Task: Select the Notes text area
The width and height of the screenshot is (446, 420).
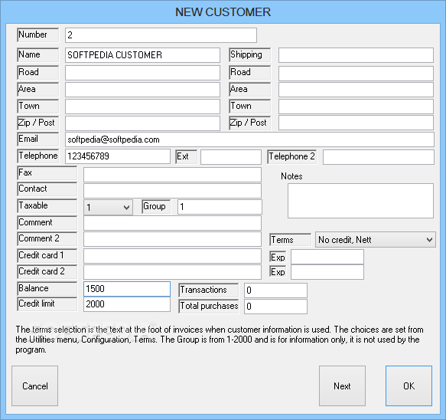Action: [360, 201]
